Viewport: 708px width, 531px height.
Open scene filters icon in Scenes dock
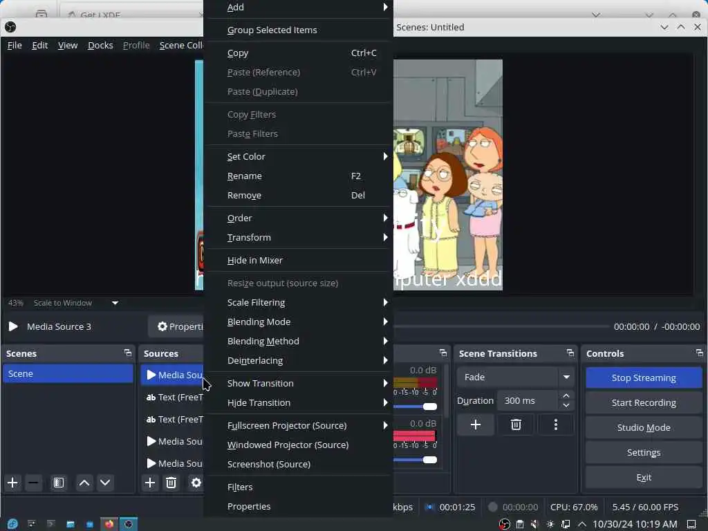(x=59, y=483)
